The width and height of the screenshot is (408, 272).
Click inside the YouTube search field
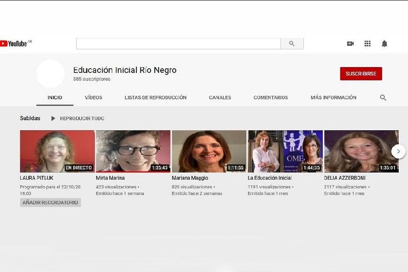coord(178,44)
